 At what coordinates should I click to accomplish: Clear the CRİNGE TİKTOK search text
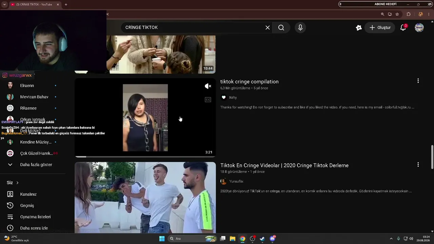pyautogui.click(x=268, y=27)
